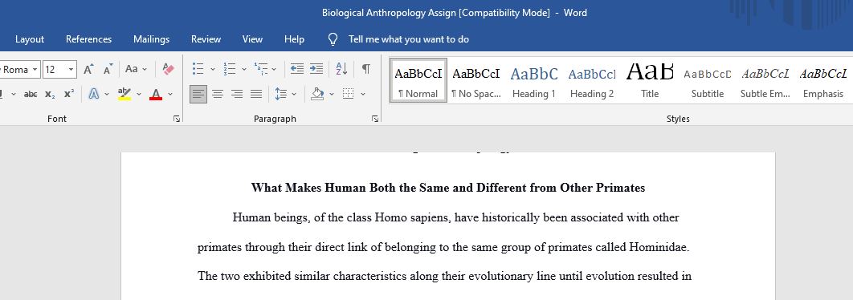Open Text Effects and Typography
This screenshot has width=853, height=300.
pyautogui.click(x=93, y=94)
